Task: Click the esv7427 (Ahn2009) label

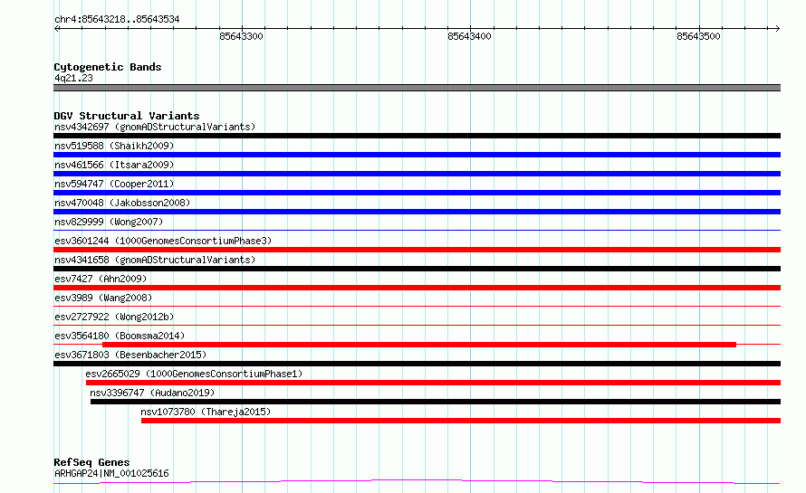Action: pos(101,279)
